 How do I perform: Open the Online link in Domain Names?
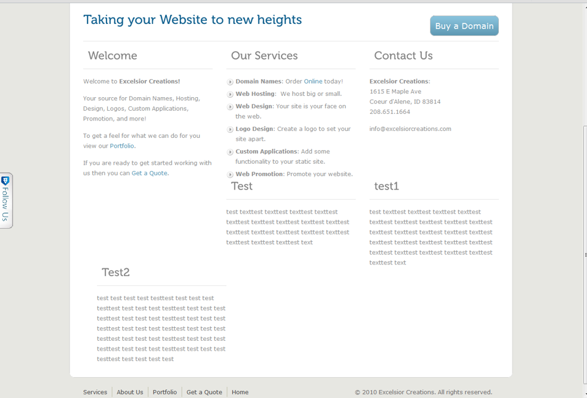point(313,81)
